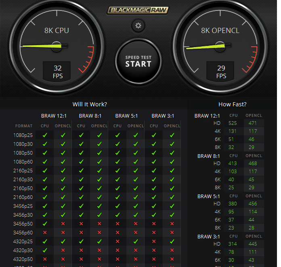Image resolution: width=281 pixels, height=267 pixels.
Task: Select BRAW 8:1 HD OpenCL value 468
Action: (253, 164)
